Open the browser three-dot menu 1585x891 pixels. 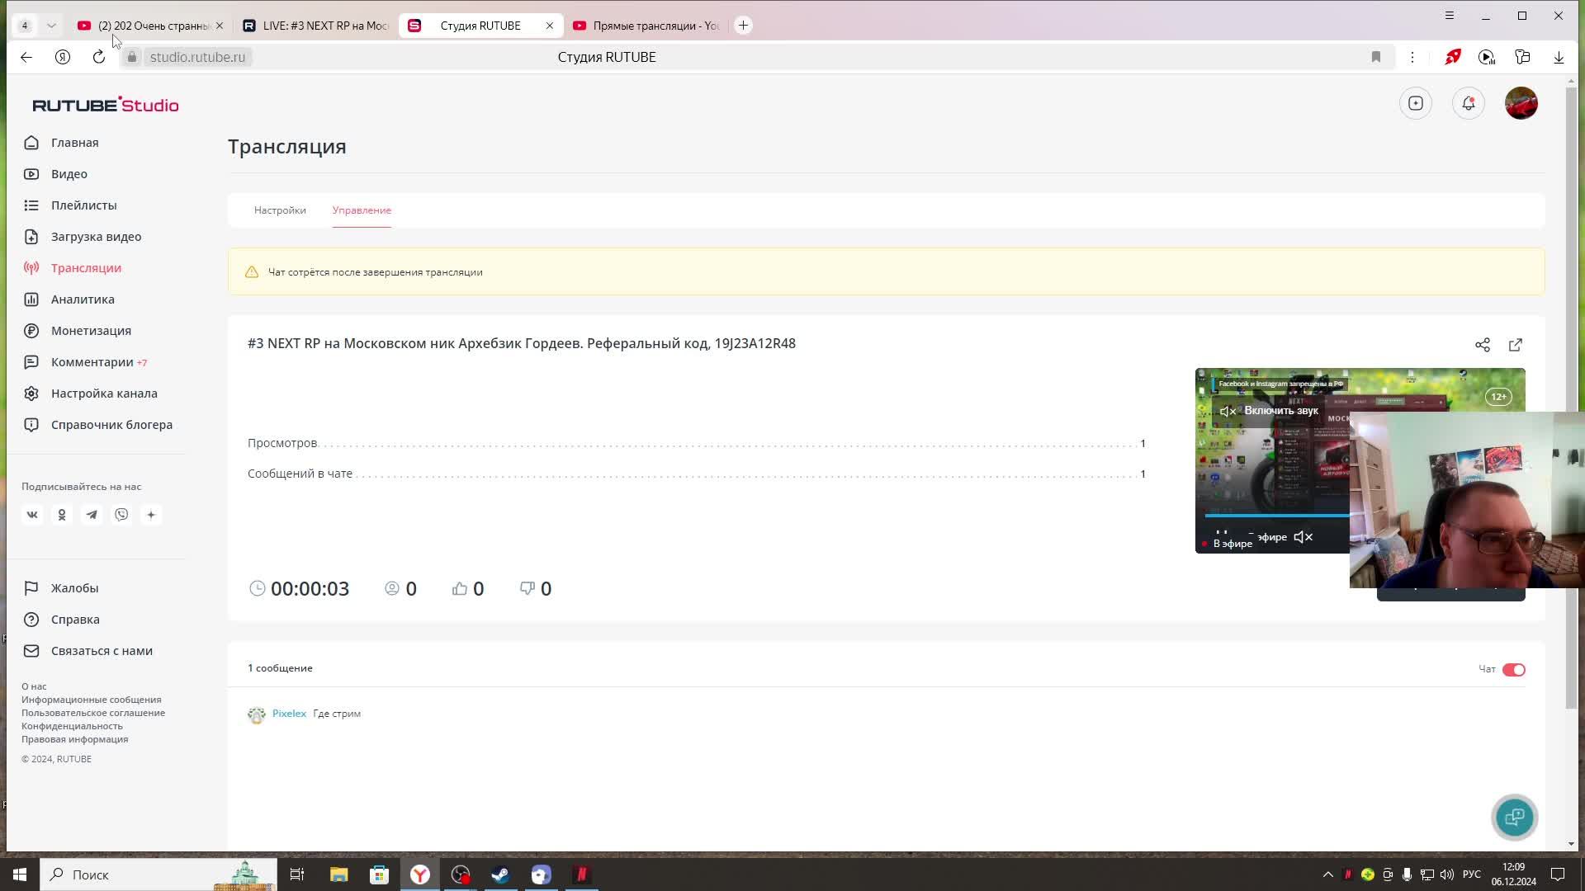[x=1412, y=57]
